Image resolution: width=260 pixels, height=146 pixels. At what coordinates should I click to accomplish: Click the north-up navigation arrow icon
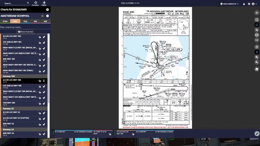coord(244,4)
